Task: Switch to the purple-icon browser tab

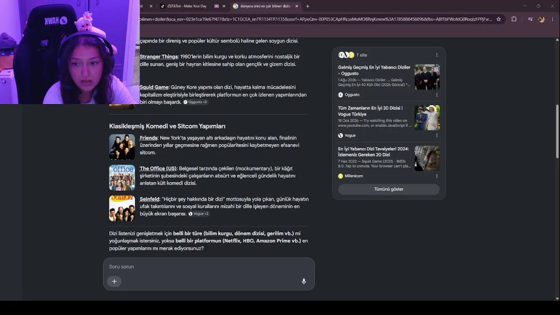Action: 217,6
